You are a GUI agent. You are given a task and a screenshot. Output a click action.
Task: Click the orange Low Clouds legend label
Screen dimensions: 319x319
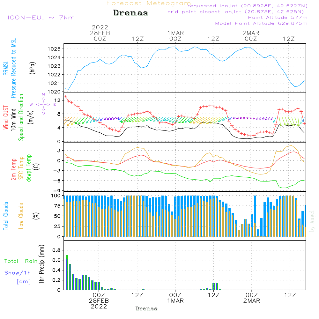21,216
